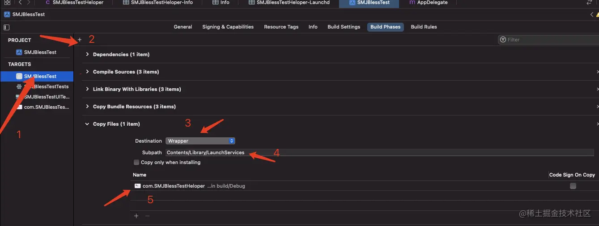Remove selected file with the minus button
The width and height of the screenshot is (599, 226).
pos(147,216)
